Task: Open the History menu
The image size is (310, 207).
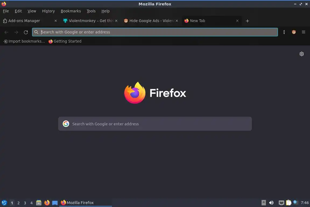Action: pos(48,11)
